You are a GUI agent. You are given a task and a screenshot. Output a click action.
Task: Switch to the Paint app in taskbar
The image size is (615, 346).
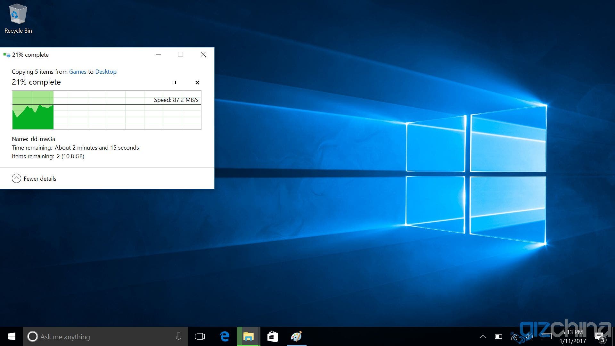(x=296, y=336)
